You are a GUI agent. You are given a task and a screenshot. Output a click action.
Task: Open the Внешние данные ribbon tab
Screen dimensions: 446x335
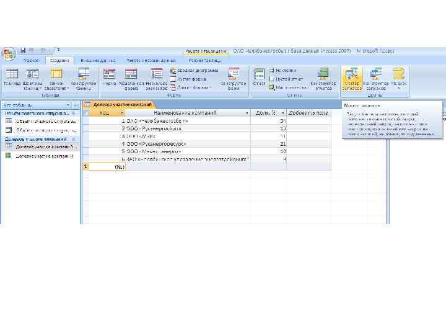click(x=98, y=61)
